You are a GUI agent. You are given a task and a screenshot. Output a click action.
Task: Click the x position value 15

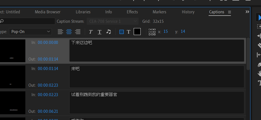coord(166,31)
